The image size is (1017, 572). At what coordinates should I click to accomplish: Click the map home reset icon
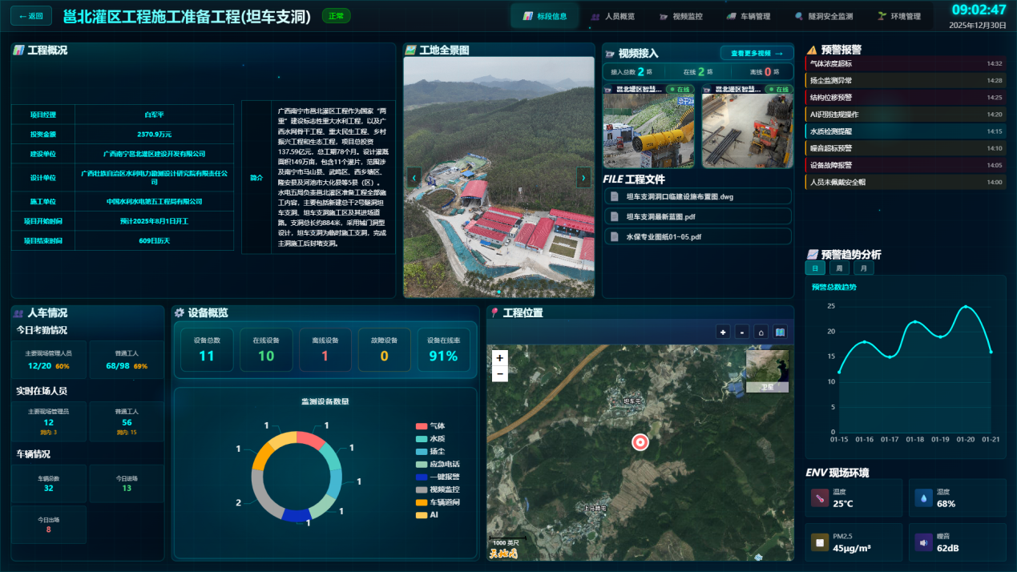pos(761,332)
